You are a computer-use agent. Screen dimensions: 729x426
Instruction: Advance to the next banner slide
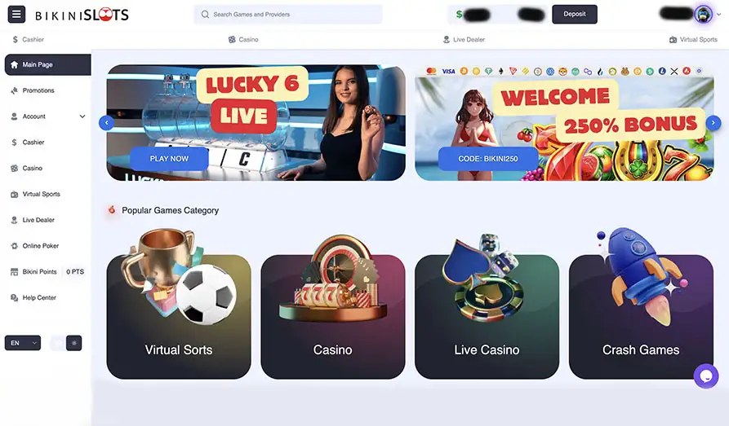pos(713,123)
